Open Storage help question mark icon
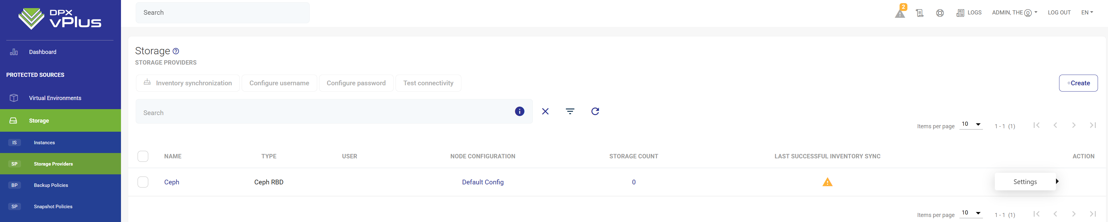Image resolution: width=1108 pixels, height=222 pixels. [176, 51]
